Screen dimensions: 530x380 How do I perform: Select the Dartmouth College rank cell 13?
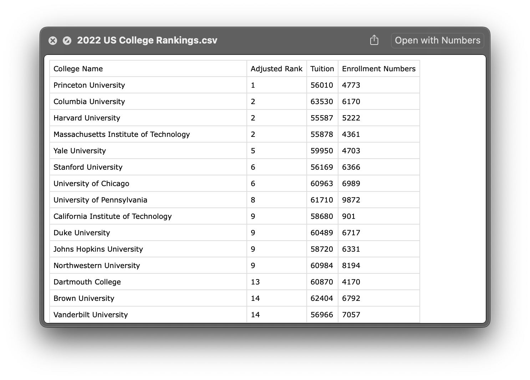point(255,282)
